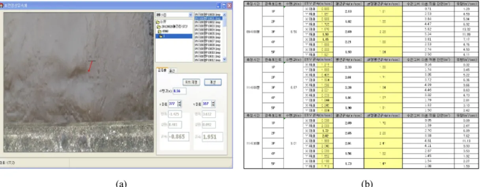This screenshot has width=482, height=187.
Task: Focus the X coordinate field showing 377
Action: click(x=173, y=104)
